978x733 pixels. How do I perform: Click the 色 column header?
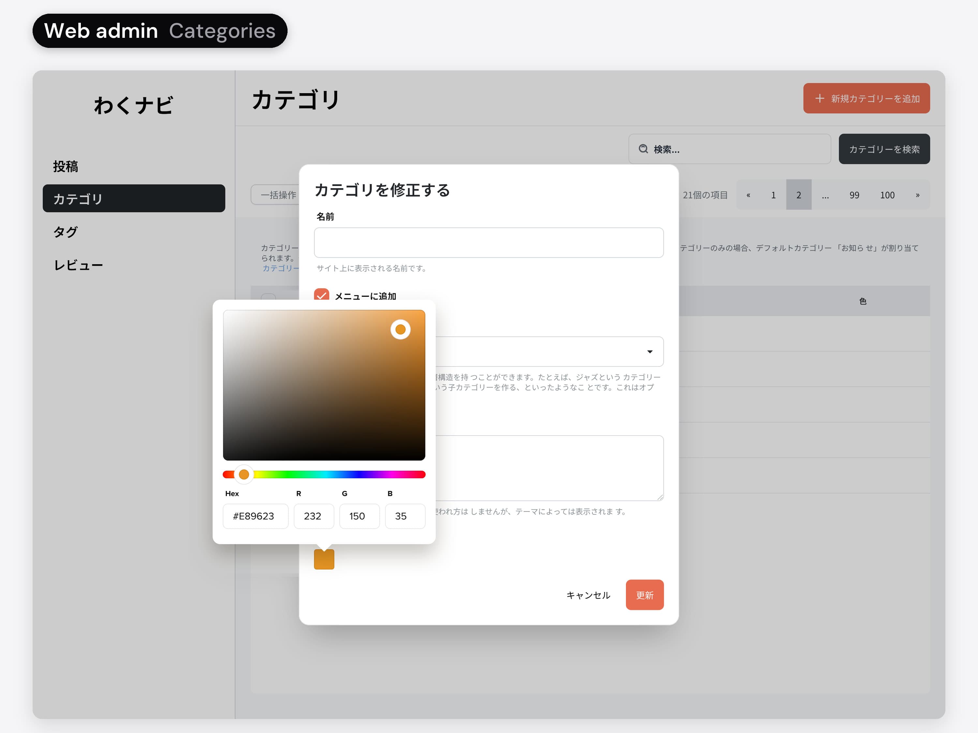pos(863,301)
